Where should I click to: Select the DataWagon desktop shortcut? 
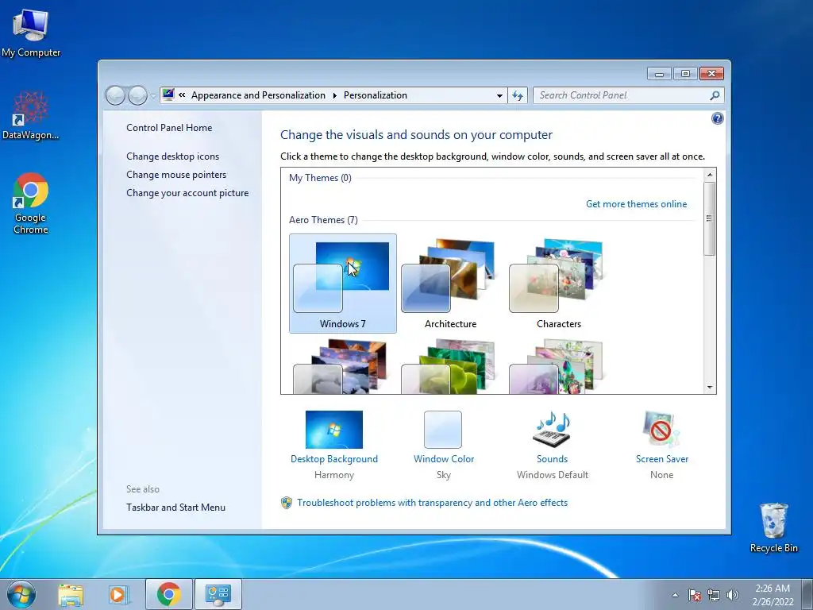(31, 115)
